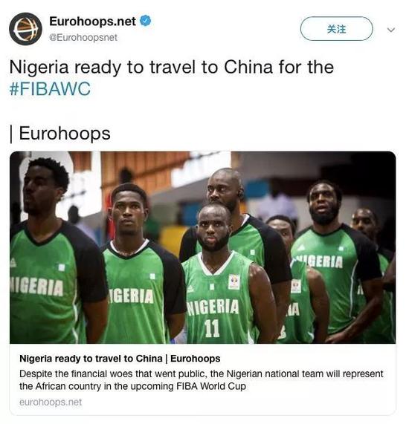Open the 'Nigeria ready to travel to China' card title

(120, 359)
